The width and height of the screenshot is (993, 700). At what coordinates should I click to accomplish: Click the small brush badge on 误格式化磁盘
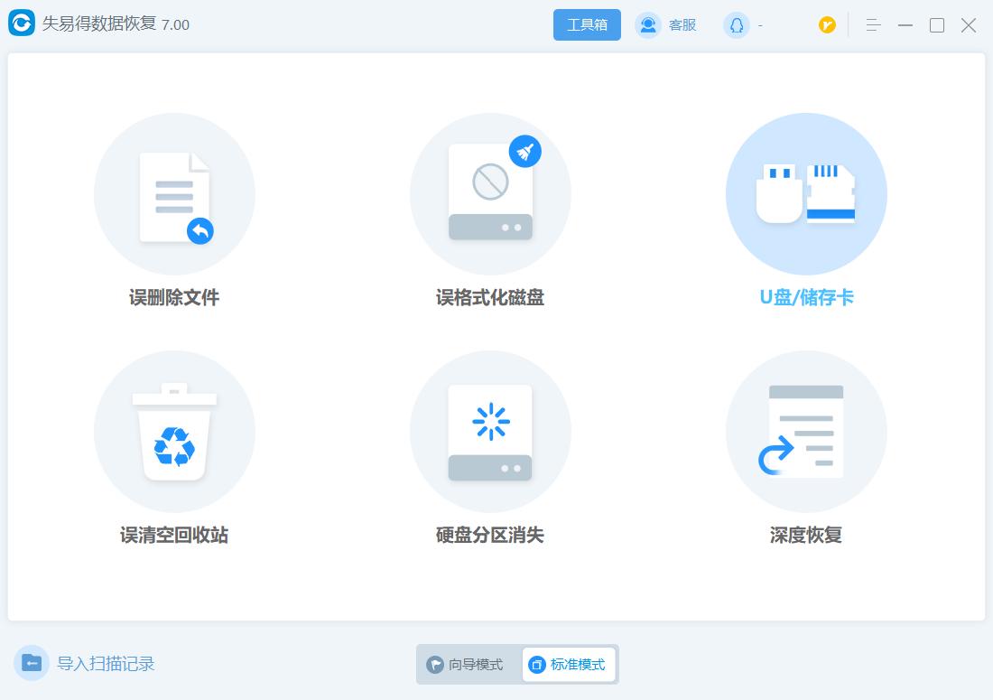click(x=524, y=152)
